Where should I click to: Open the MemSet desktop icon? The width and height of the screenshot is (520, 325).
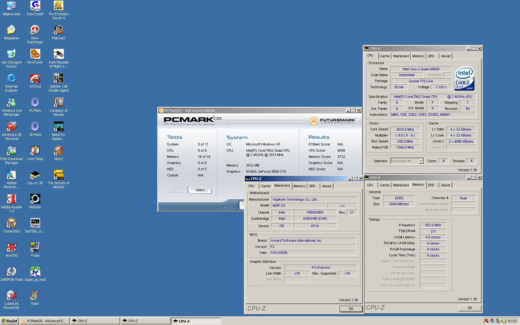click(x=35, y=201)
